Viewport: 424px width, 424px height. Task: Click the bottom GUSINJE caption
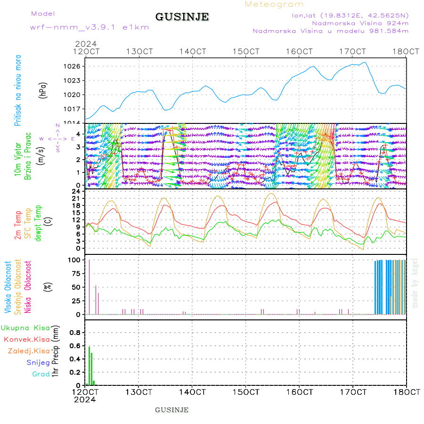tap(171, 410)
